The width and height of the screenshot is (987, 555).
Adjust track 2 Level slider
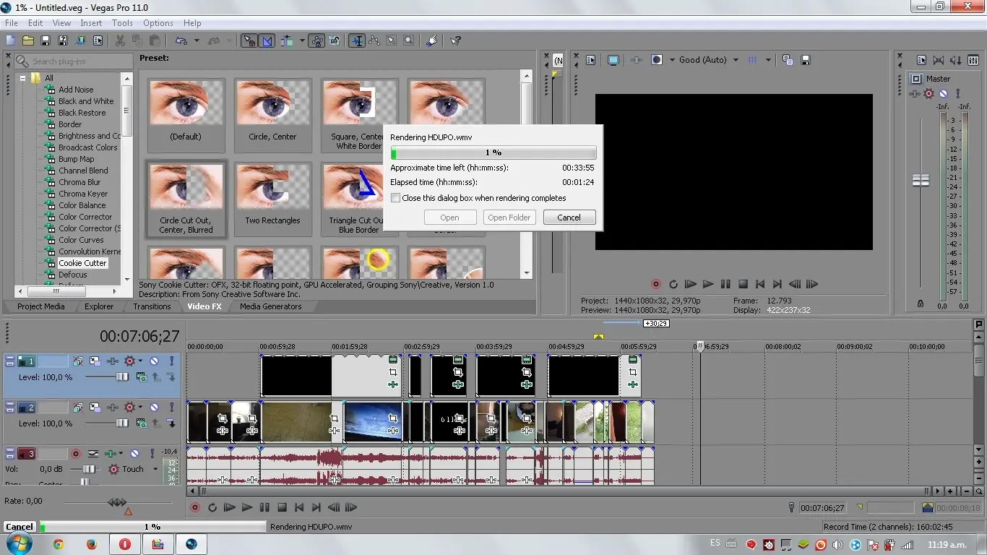pos(121,423)
